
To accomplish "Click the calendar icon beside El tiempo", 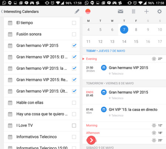I will pos(10,23).
